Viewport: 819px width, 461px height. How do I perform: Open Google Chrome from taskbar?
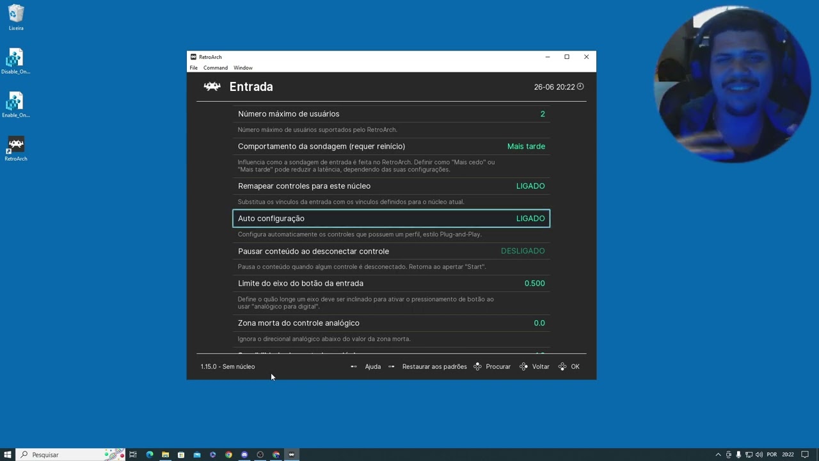click(228, 455)
